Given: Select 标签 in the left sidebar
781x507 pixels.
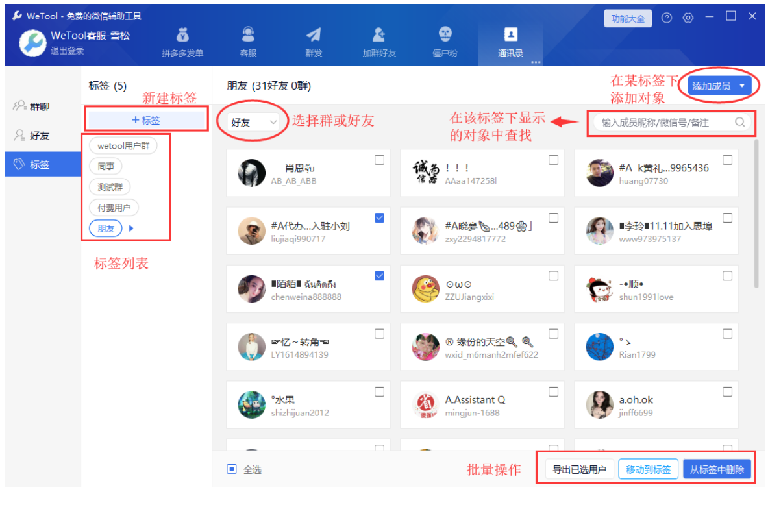Looking at the screenshot, I should [42, 164].
